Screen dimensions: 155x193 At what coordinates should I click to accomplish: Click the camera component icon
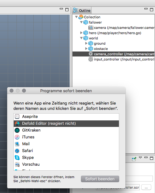pyautogui.click(x=91, y=28)
